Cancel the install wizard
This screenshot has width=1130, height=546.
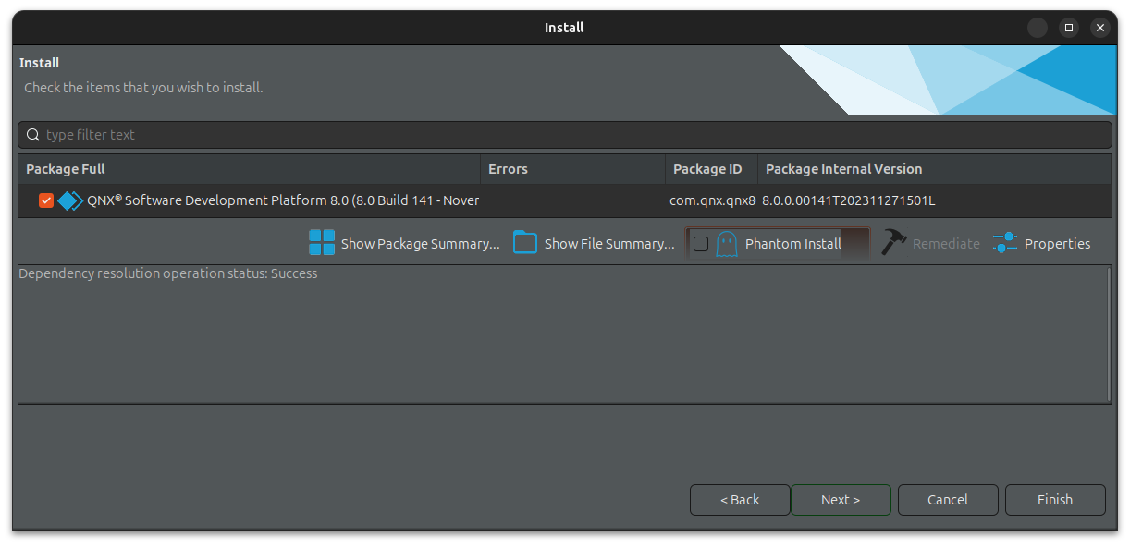pos(948,500)
